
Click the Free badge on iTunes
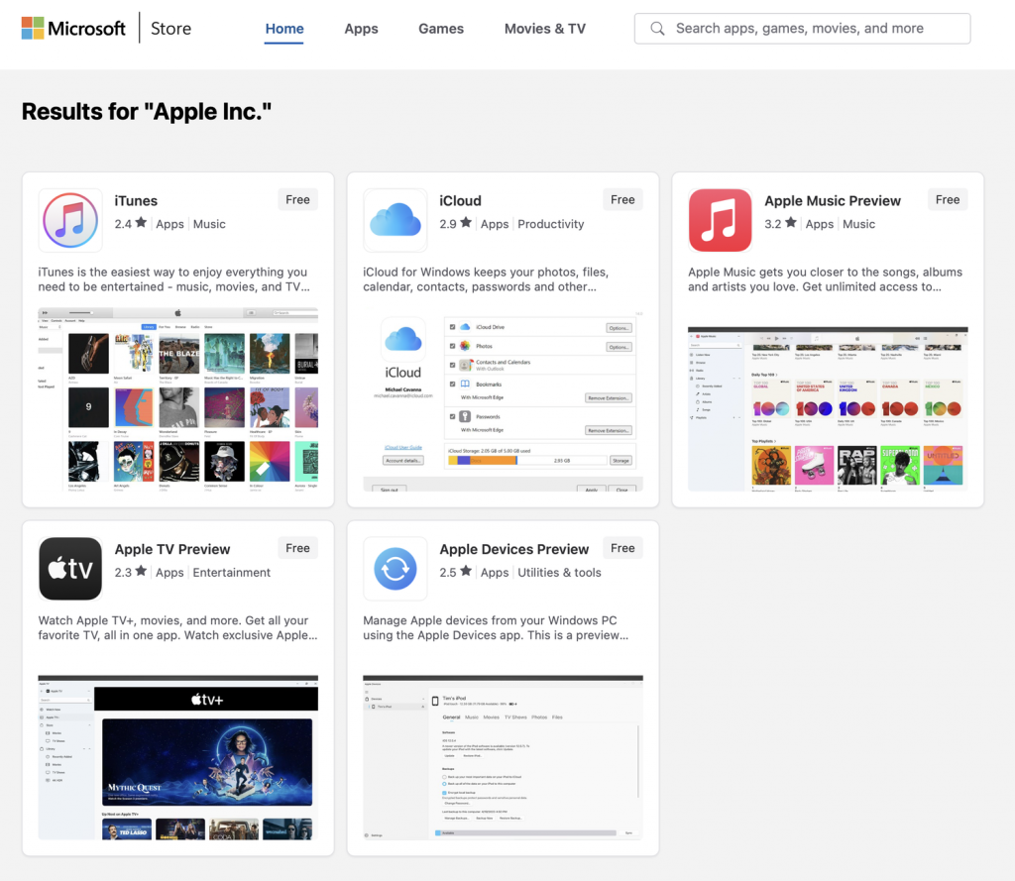(x=297, y=199)
